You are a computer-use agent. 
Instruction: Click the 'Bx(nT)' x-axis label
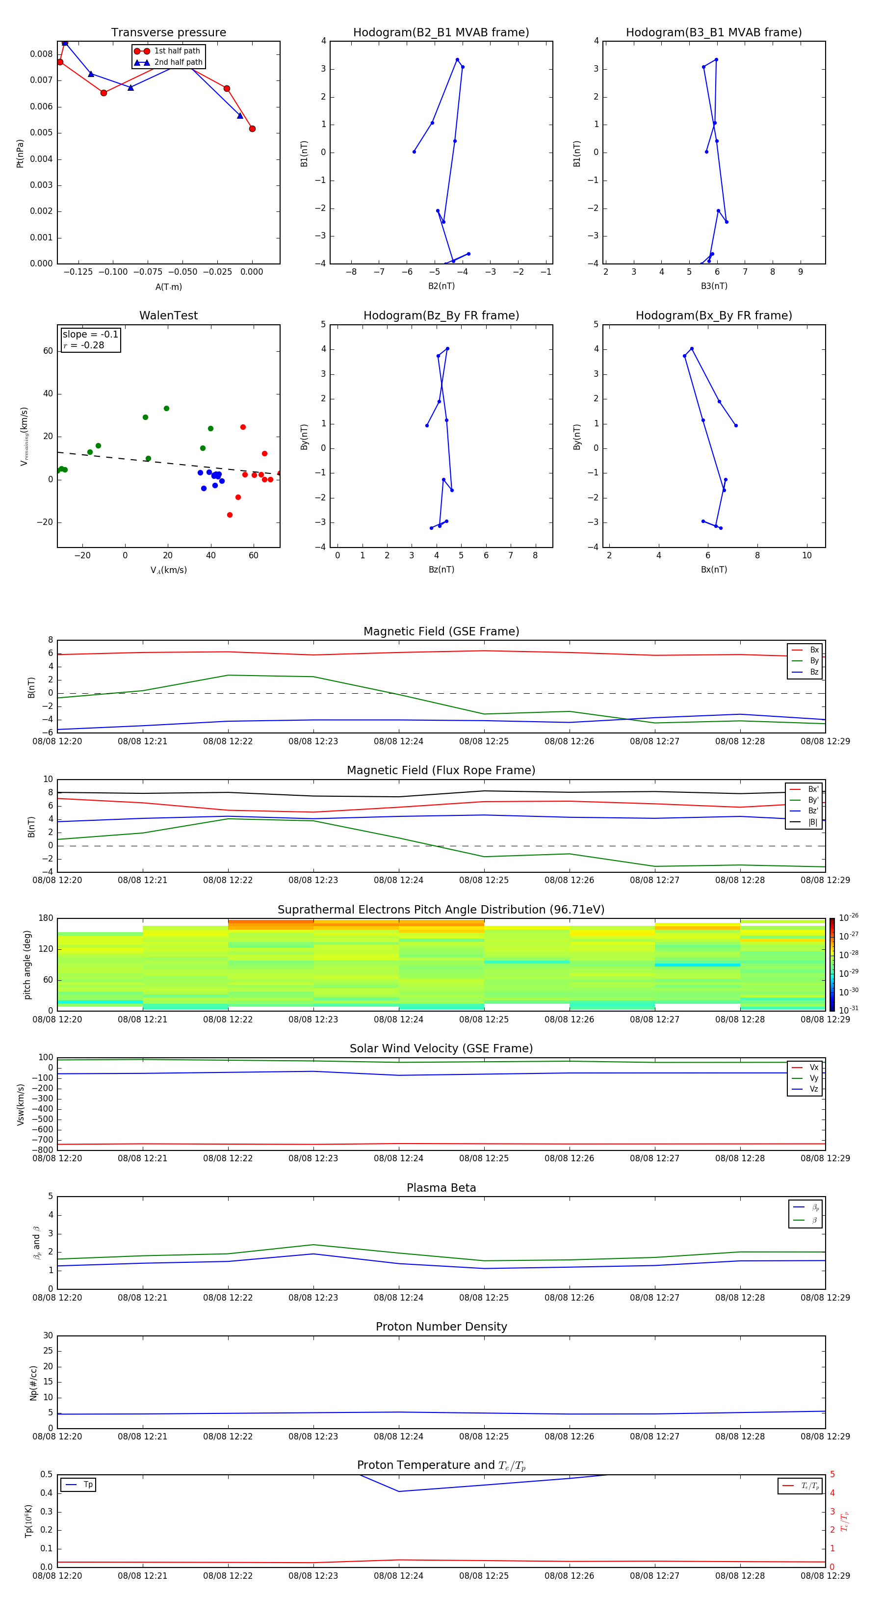pos(714,570)
